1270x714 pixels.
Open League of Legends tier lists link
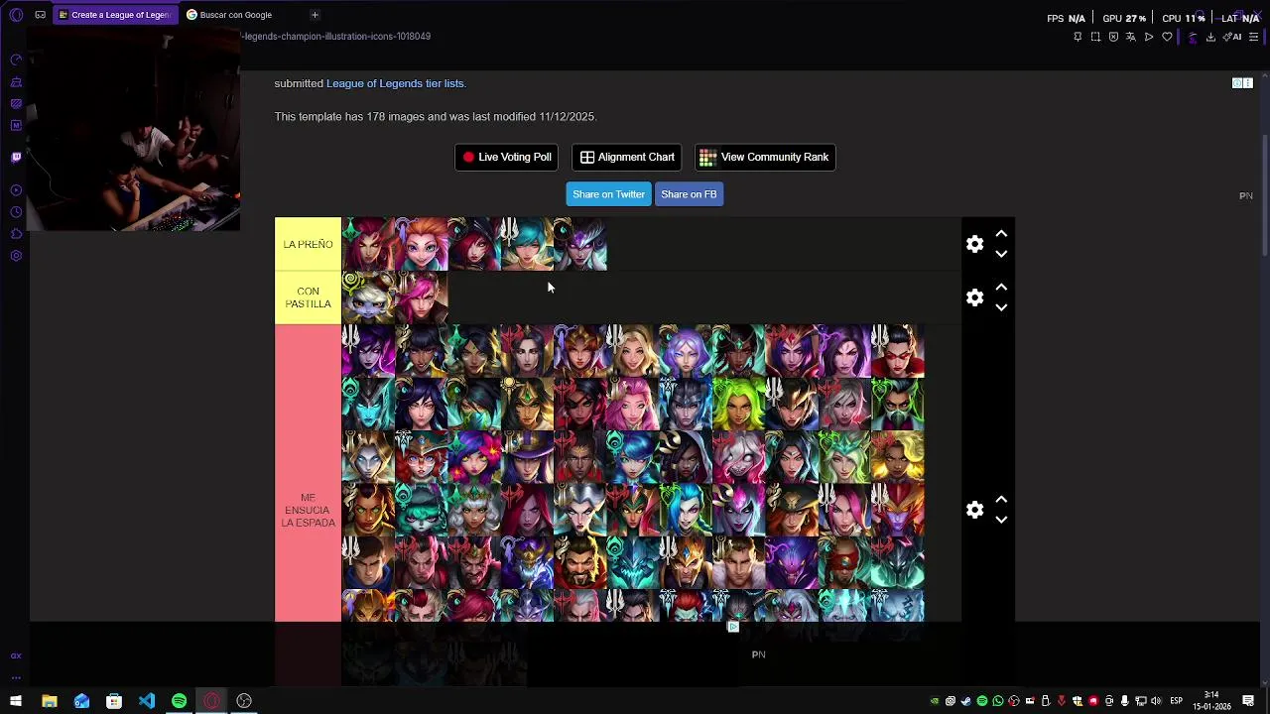coord(395,83)
